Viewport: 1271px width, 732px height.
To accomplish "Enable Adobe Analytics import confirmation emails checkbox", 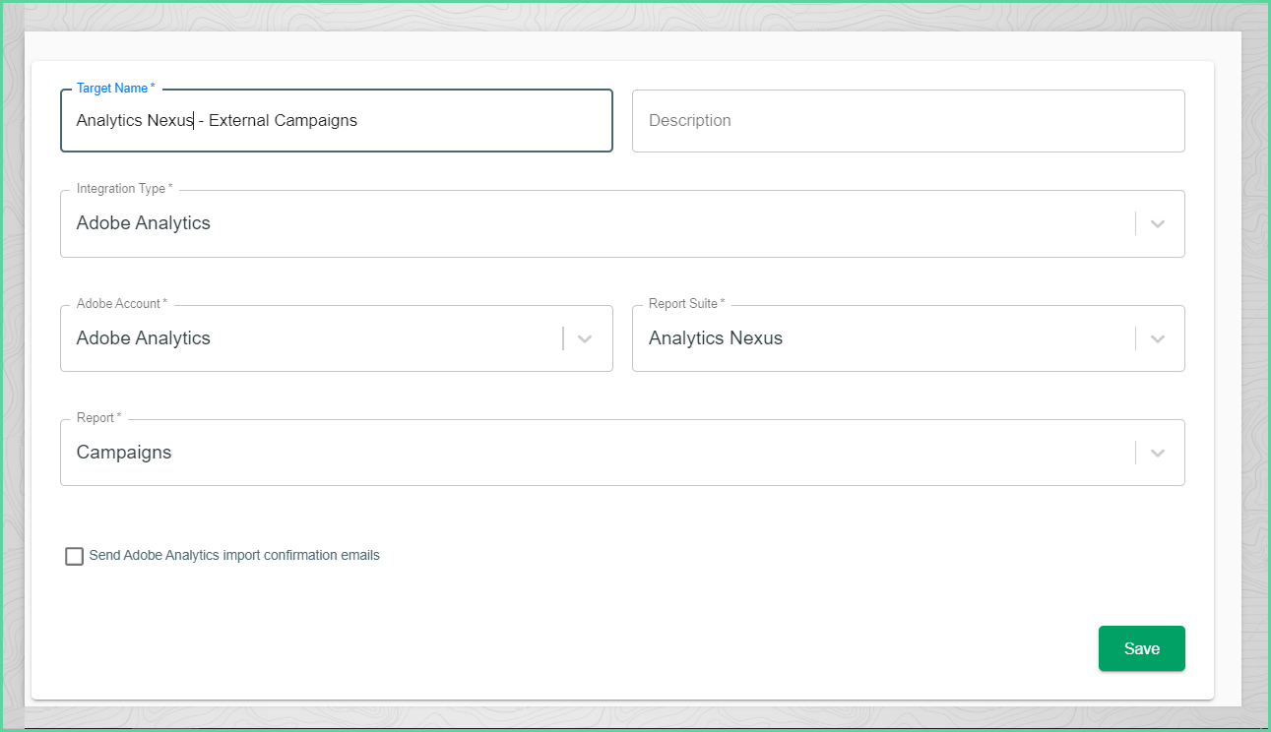I will [74, 556].
